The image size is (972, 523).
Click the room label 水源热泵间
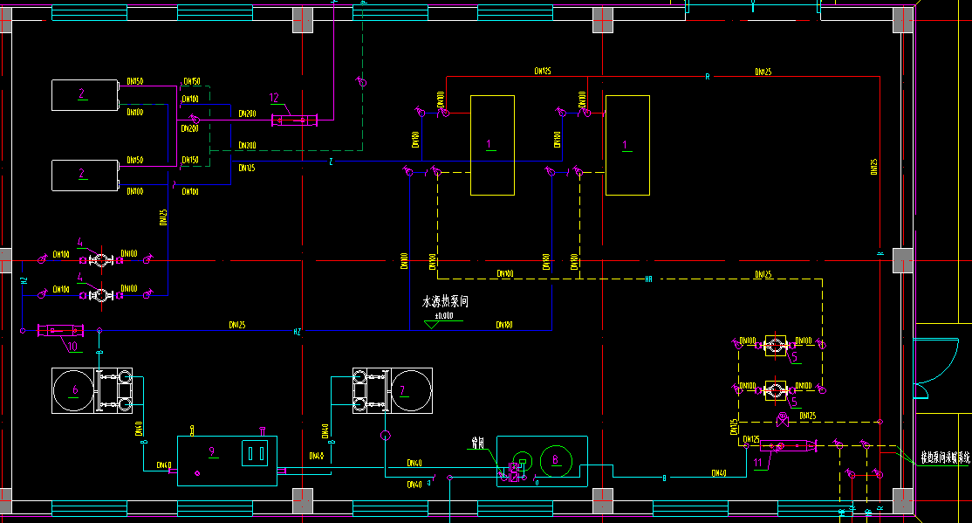tap(445, 302)
